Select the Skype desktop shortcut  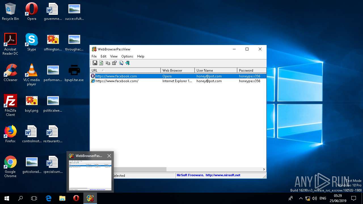pyautogui.click(x=31, y=42)
